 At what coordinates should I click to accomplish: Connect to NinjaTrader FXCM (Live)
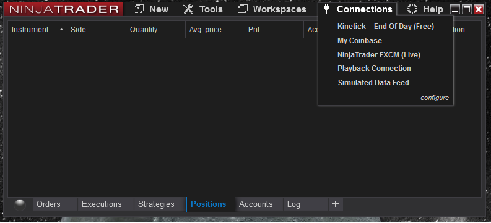pos(379,55)
